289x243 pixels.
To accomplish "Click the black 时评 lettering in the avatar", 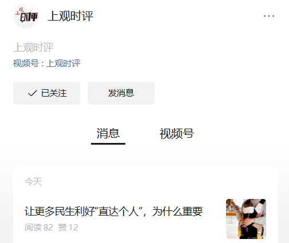I will pyautogui.click(x=29, y=18).
